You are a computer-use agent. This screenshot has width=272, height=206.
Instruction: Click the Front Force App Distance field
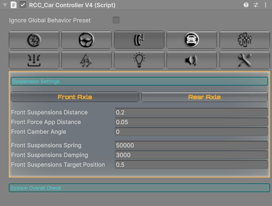click(191, 122)
